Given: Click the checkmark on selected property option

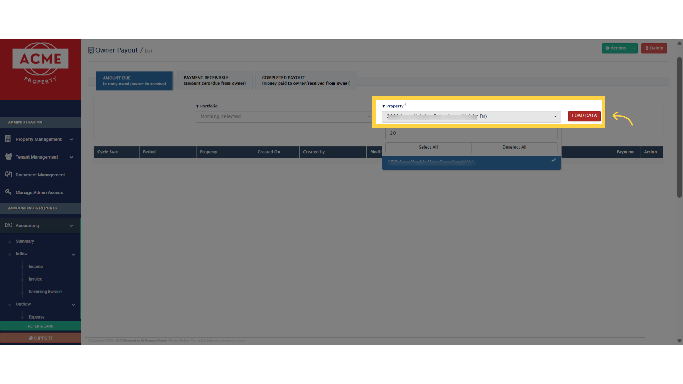Looking at the screenshot, I should pyautogui.click(x=554, y=160).
